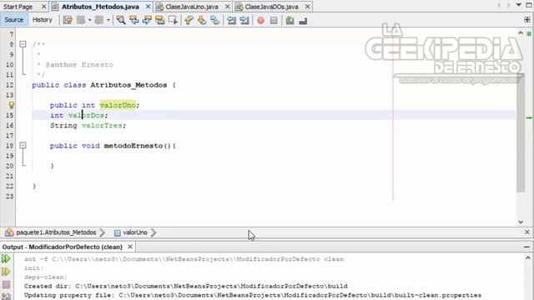
Task: Click the split editor icon
Action: (x=527, y=20)
